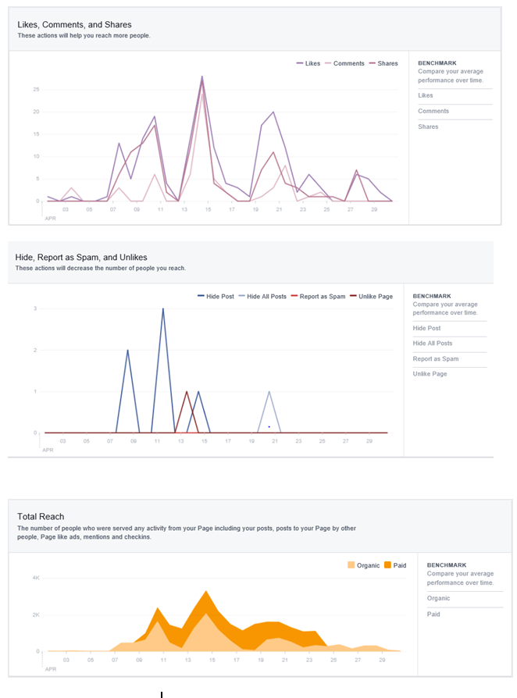
Task: Select Comments under the Benchmark panel
Action: click(433, 111)
